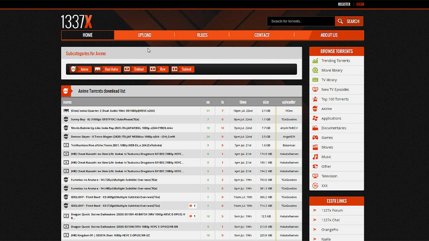The height and width of the screenshot is (241, 429).
Task: Click the Top 100 Torrents star icon
Action: 315,99
